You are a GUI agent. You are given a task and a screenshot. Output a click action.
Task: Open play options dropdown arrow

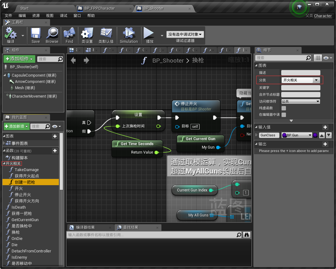(x=162, y=36)
